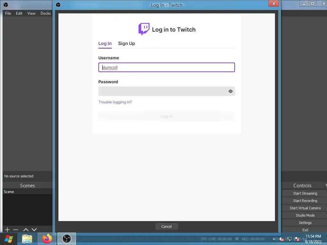The height and width of the screenshot is (245, 327).
Task: Click the Twitch logo icon
Action: coord(144,29)
